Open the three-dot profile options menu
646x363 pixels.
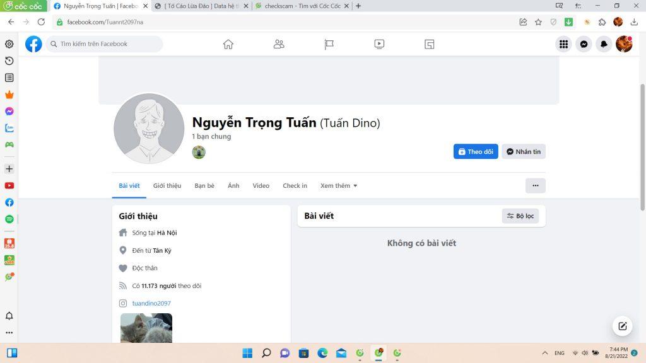[535, 186]
